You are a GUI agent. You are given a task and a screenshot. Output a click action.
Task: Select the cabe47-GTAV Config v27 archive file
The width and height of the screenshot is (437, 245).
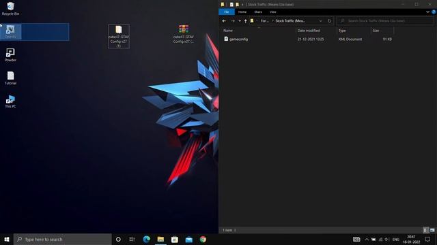(x=184, y=34)
